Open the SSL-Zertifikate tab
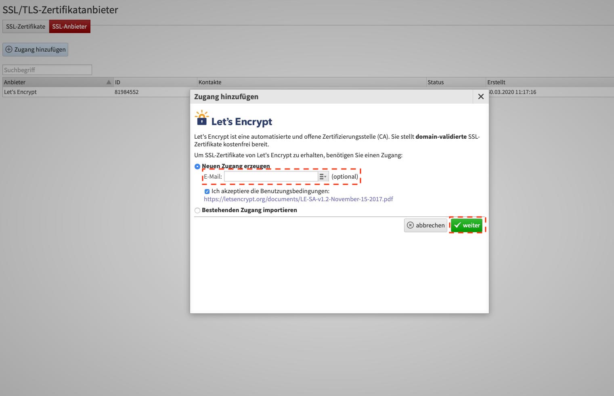The width and height of the screenshot is (614, 396). pos(26,27)
